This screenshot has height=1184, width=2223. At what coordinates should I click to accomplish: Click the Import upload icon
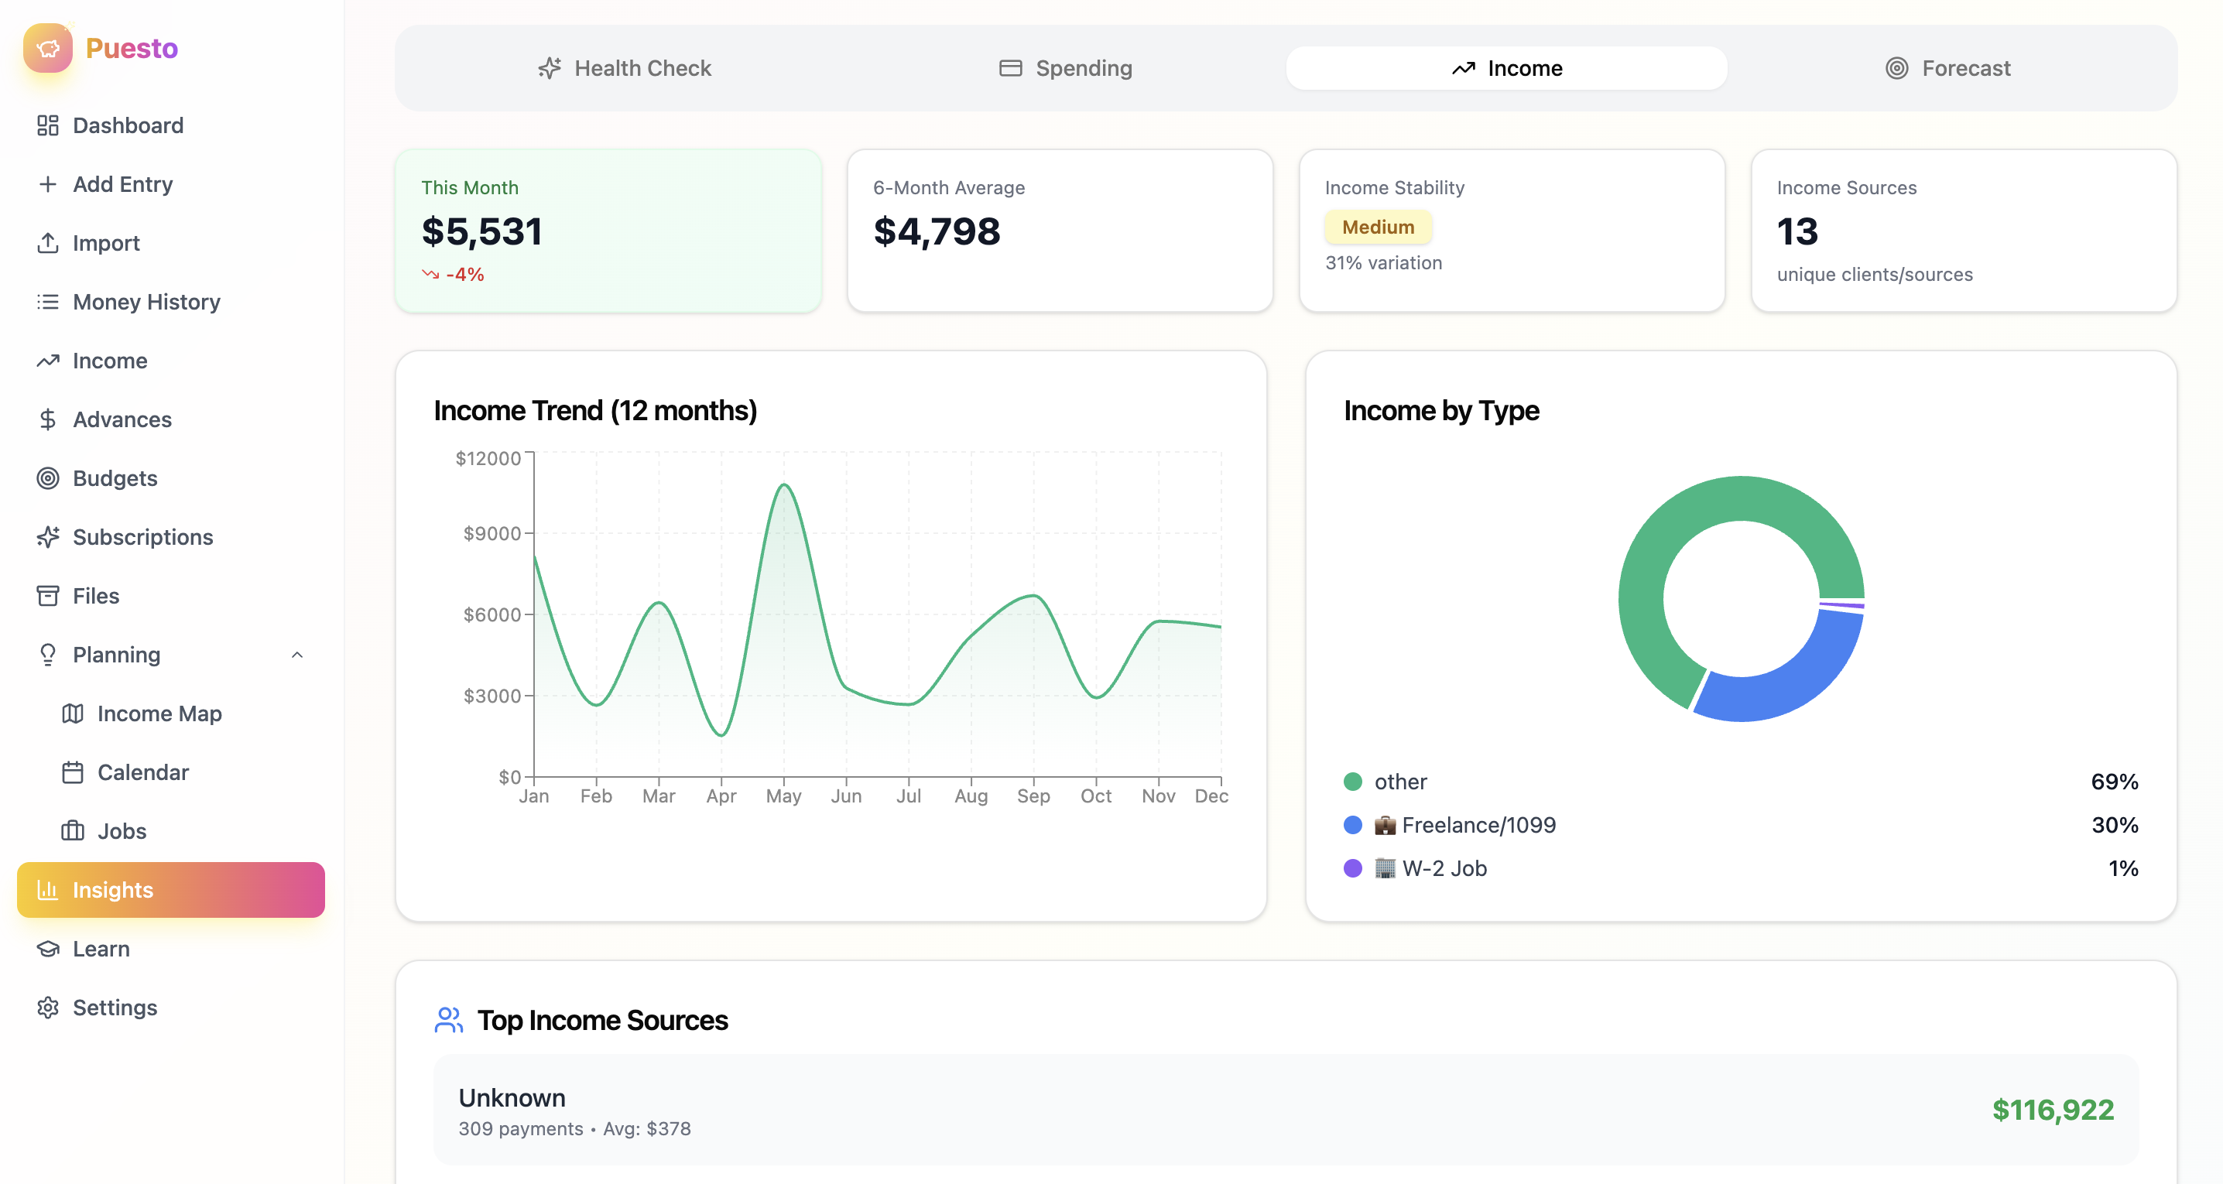click(47, 243)
